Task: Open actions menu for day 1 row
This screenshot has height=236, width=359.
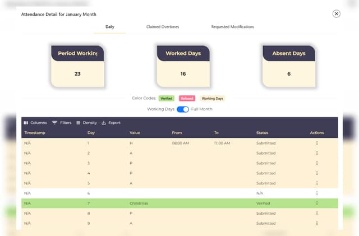Action: [317, 143]
